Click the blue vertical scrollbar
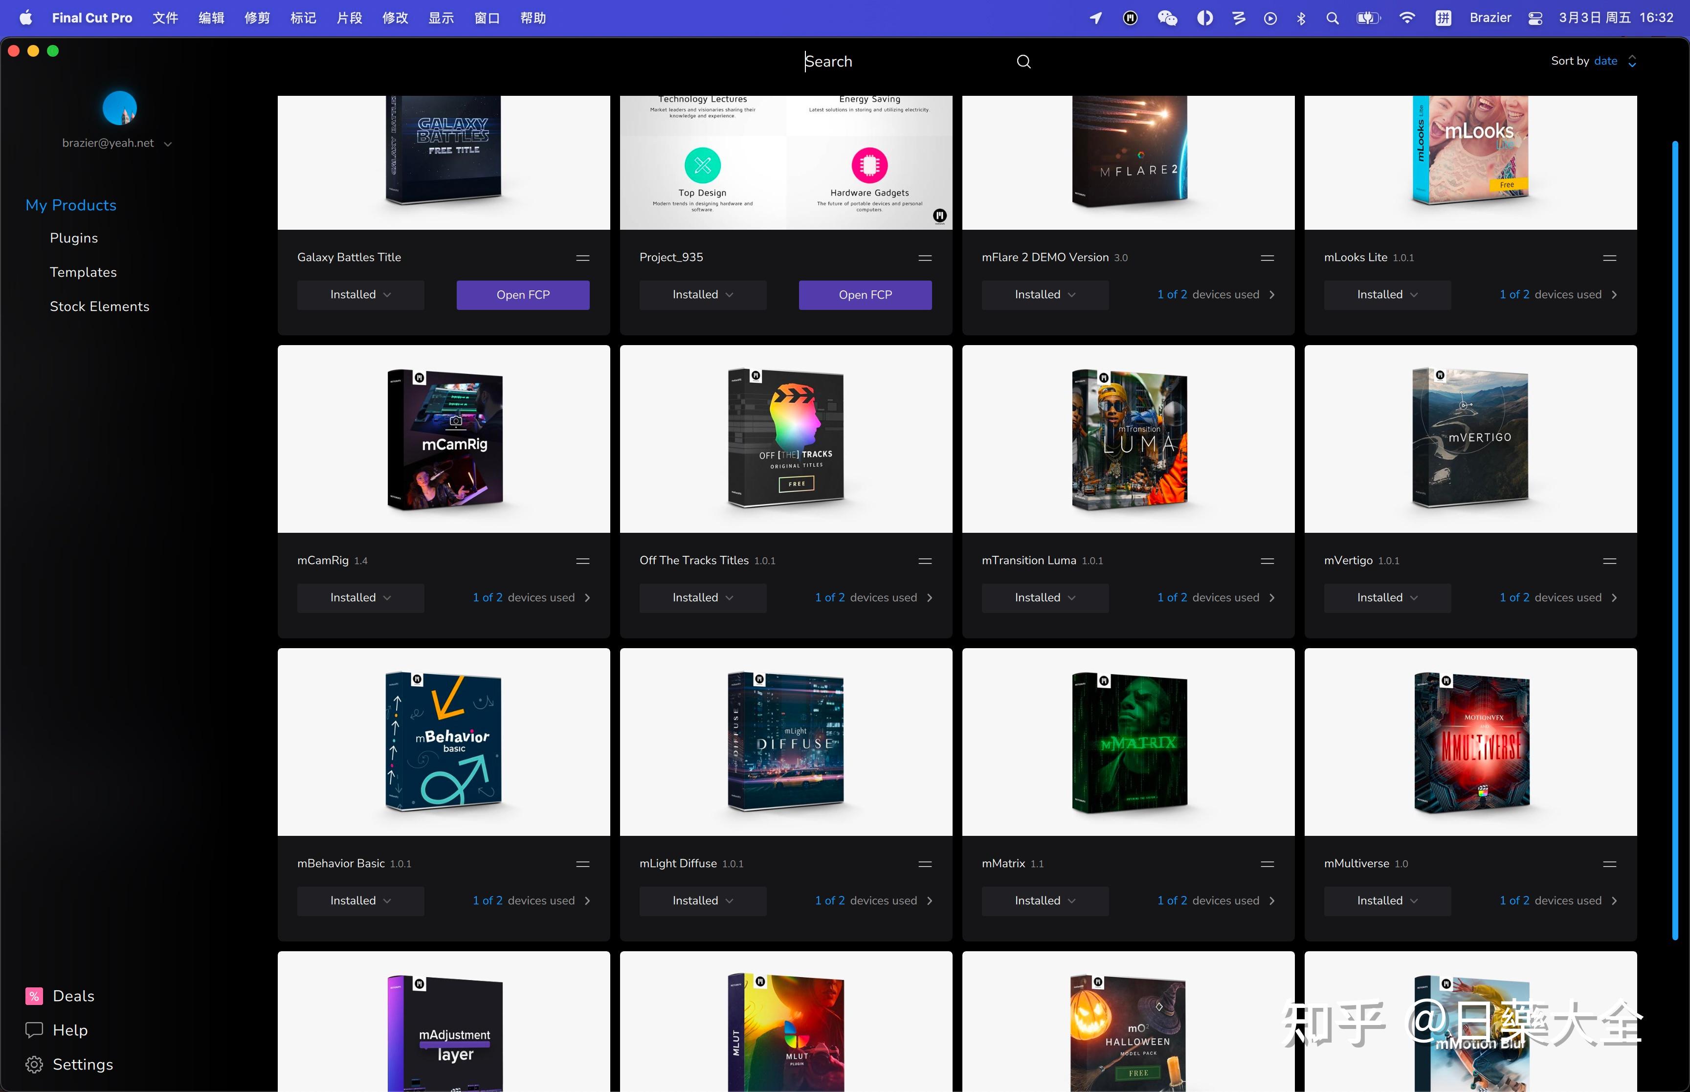 1674,539
